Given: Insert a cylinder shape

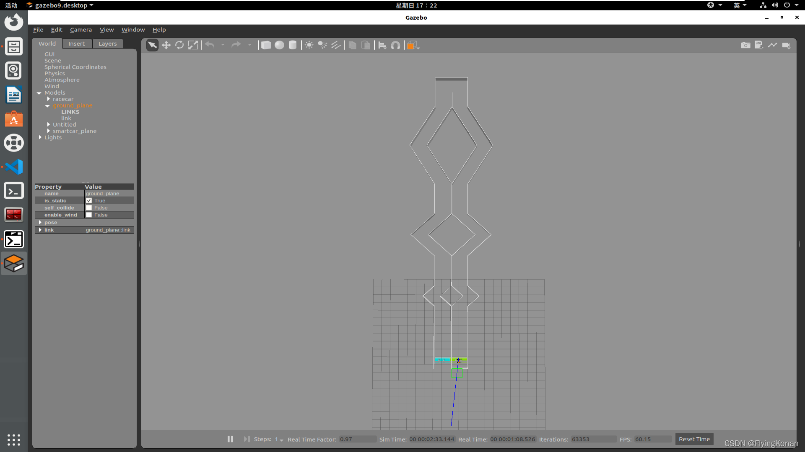Looking at the screenshot, I should [x=293, y=45].
